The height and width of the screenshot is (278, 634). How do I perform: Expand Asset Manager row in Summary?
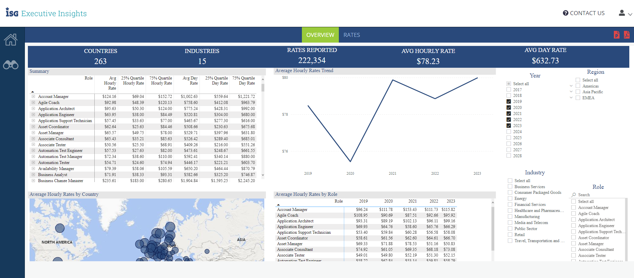coord(33,133)
